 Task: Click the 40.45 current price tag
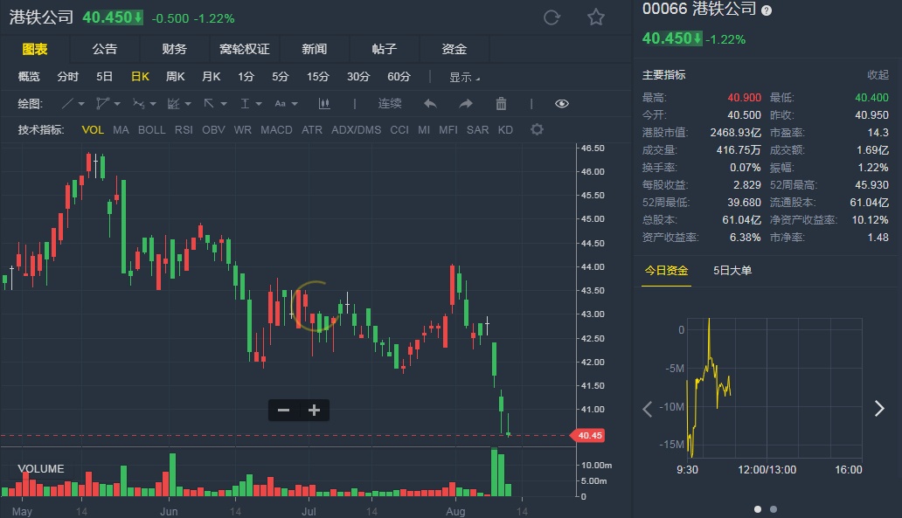(586, 435)
